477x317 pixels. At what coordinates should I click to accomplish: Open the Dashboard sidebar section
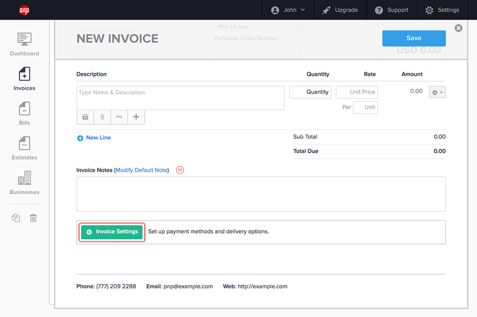(24, 44)
